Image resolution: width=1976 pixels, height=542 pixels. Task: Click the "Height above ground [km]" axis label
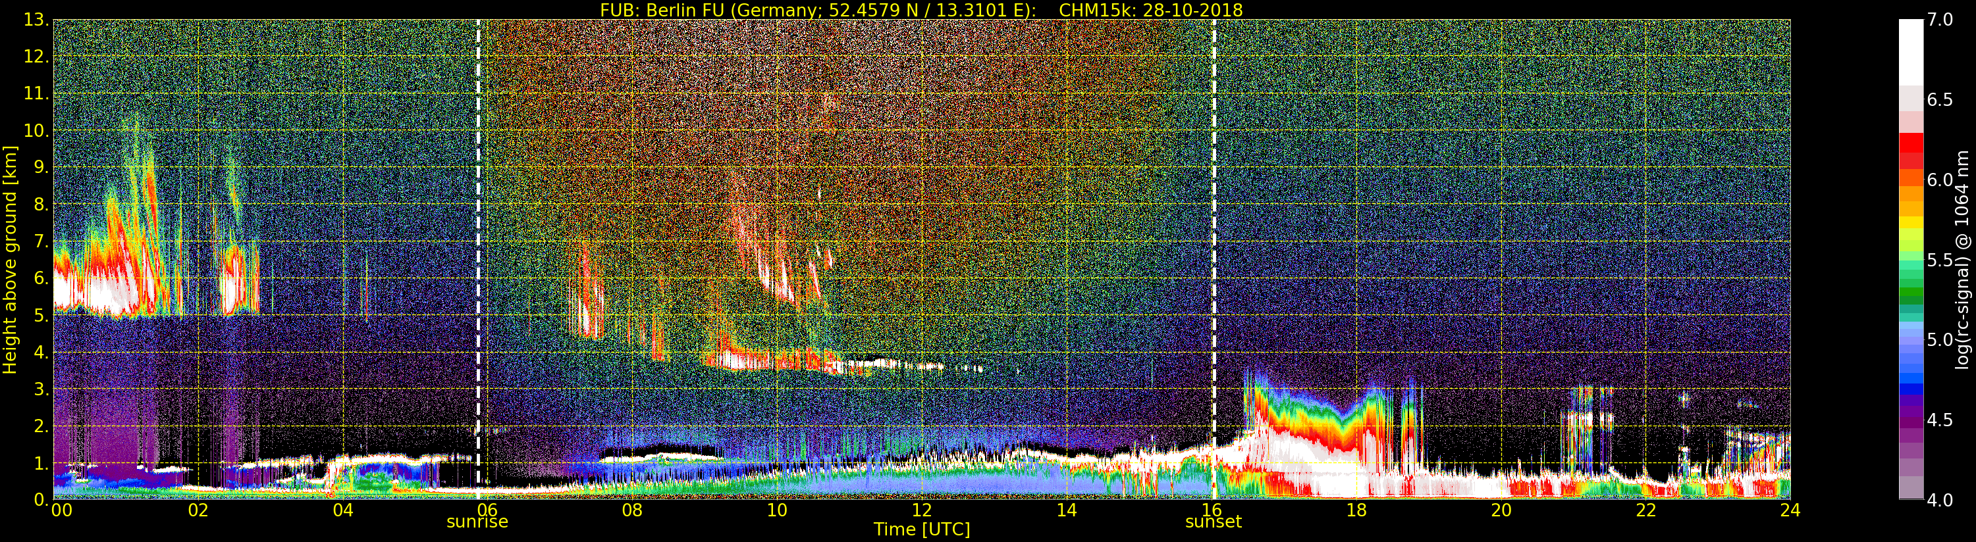point(10,259)
